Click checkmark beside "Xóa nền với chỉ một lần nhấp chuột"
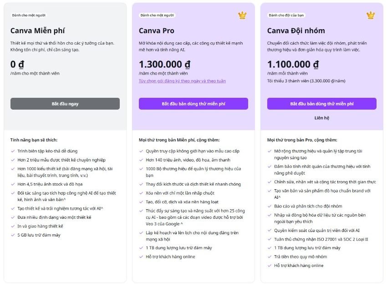The width and height of the screenshot is (387, 287). coord(141,193)
